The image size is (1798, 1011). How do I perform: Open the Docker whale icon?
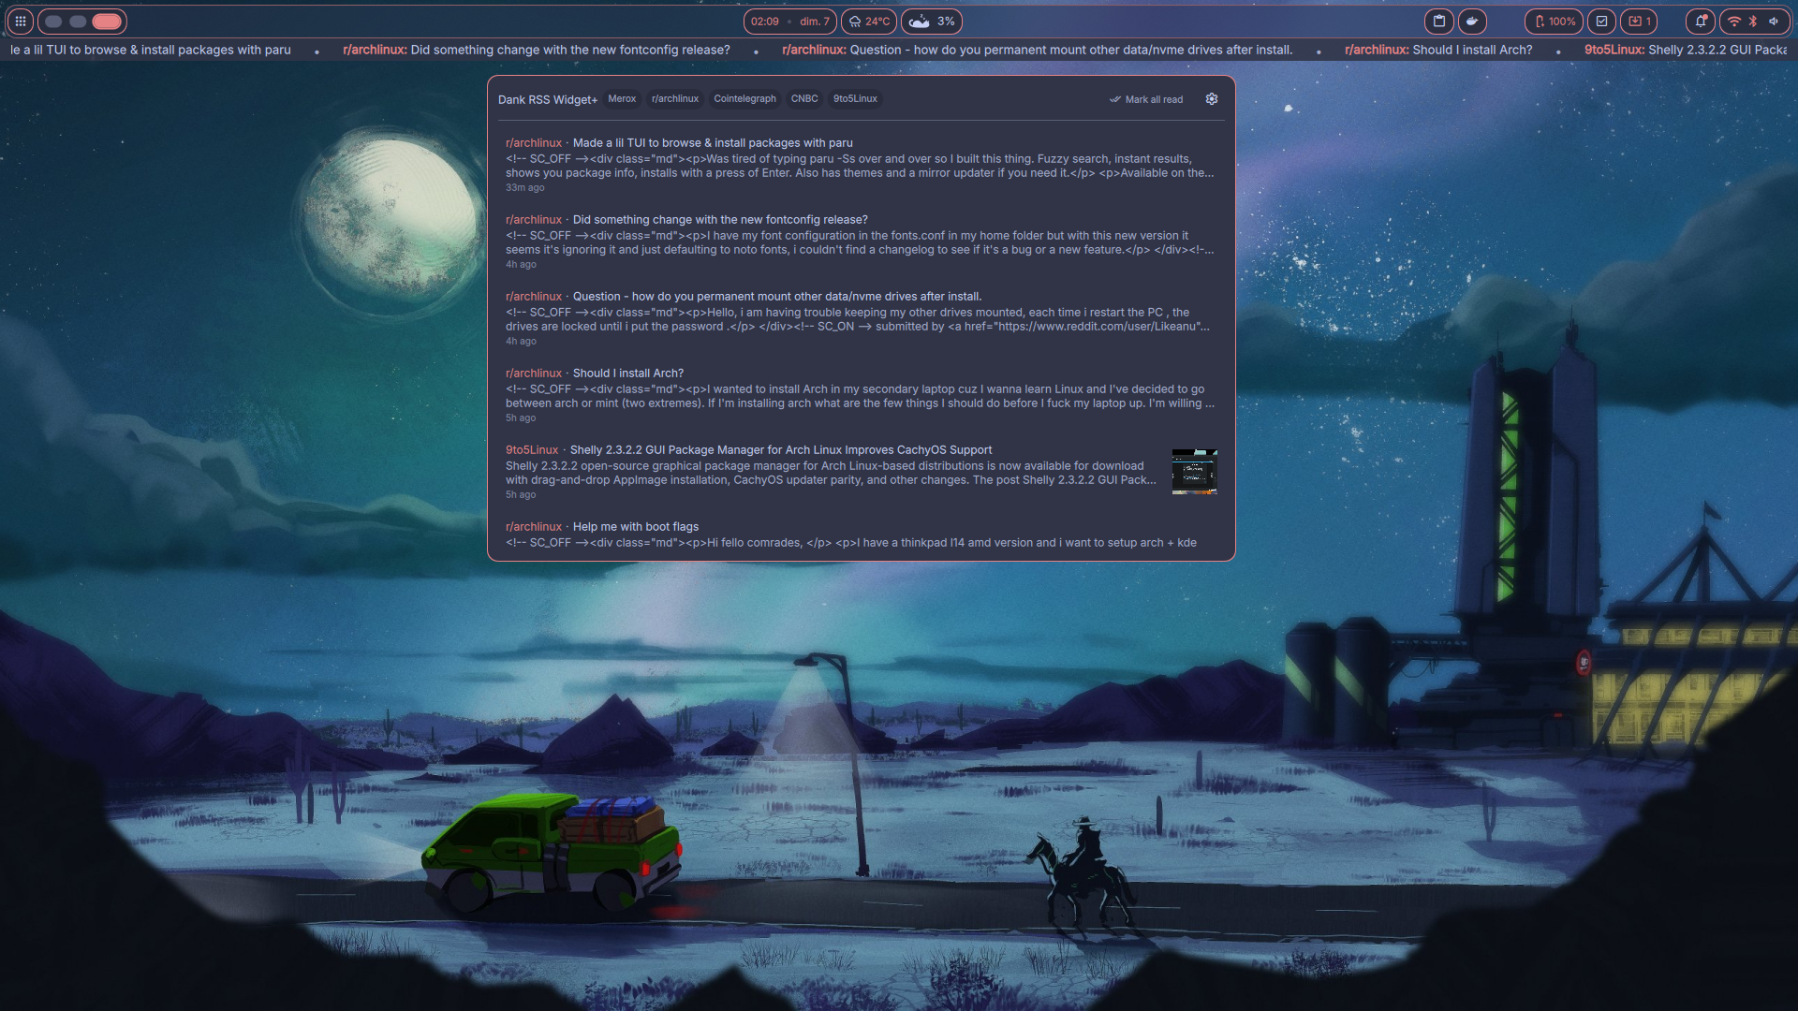point(1472,22)
